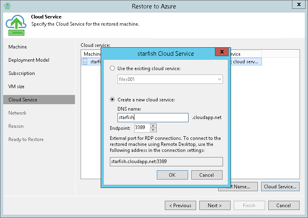
Task: Go to Deployment Model step
Action: click(29, 60)
